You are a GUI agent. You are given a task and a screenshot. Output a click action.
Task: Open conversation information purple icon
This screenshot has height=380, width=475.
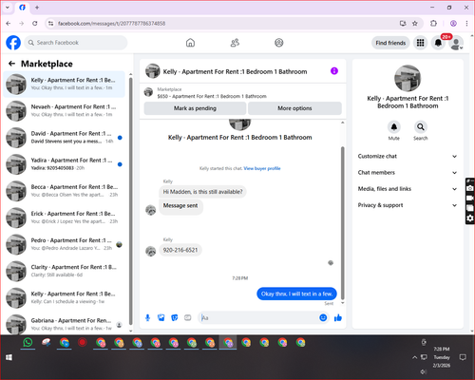pos(334,71)
